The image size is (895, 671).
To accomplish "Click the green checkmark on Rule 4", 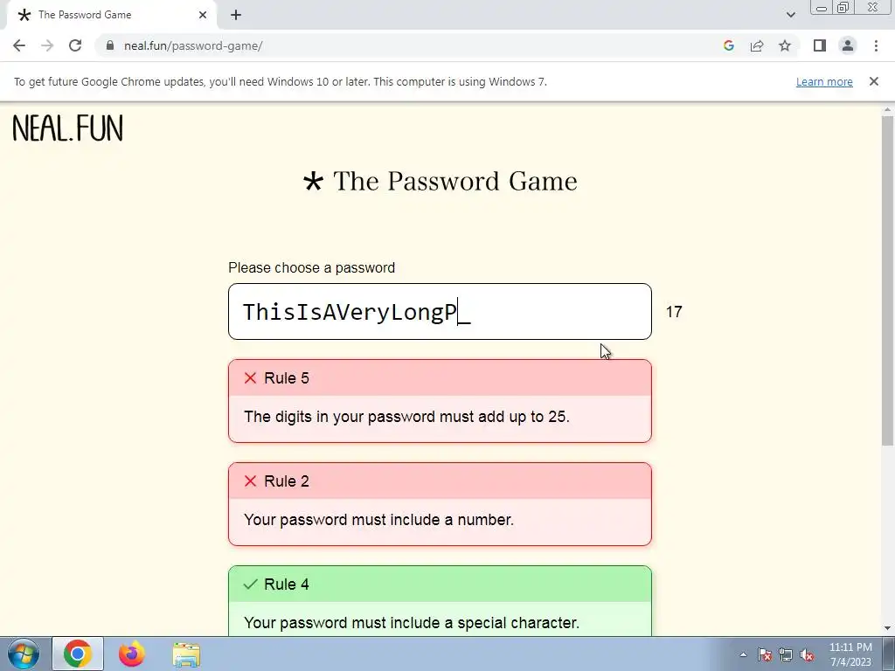I will click(250, 585).
